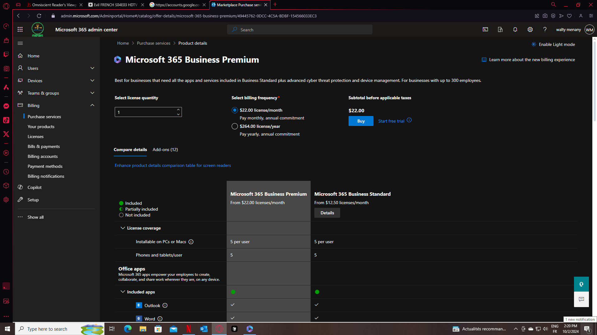Open Payment methods menu item
This screenshot has height=335, width=597.
[45, 166]
